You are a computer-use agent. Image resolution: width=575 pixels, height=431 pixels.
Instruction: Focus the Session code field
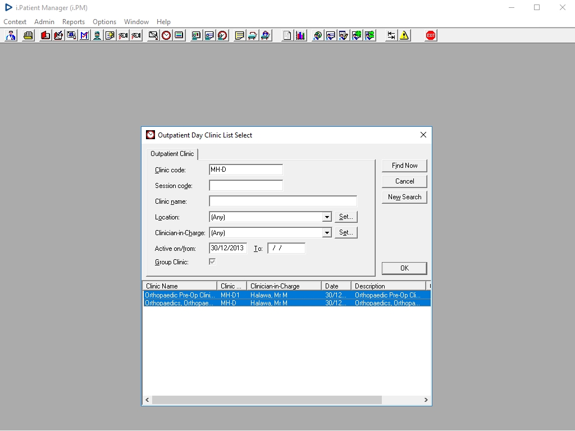[x=246, y=185]
